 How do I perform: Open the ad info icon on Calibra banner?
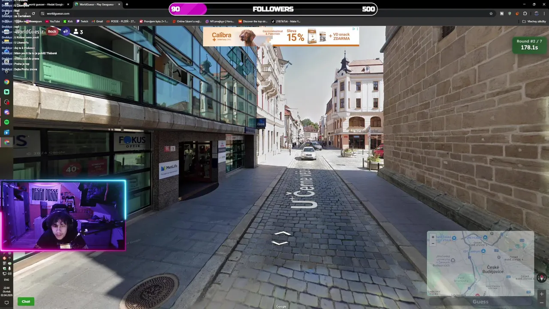pyautogui.click(x=354, y=29)
